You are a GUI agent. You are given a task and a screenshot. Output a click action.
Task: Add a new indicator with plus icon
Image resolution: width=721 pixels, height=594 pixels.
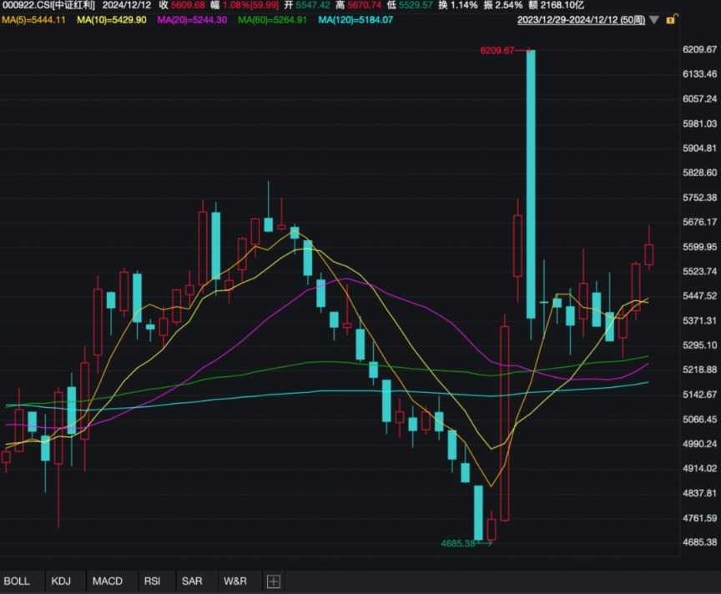[x=273, y=581]
